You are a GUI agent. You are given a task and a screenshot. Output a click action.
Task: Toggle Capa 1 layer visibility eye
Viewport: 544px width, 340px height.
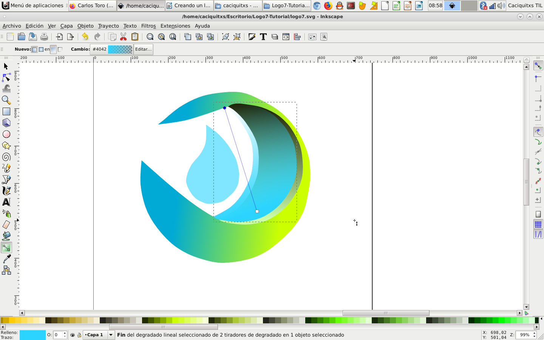[x=73, y=335]
